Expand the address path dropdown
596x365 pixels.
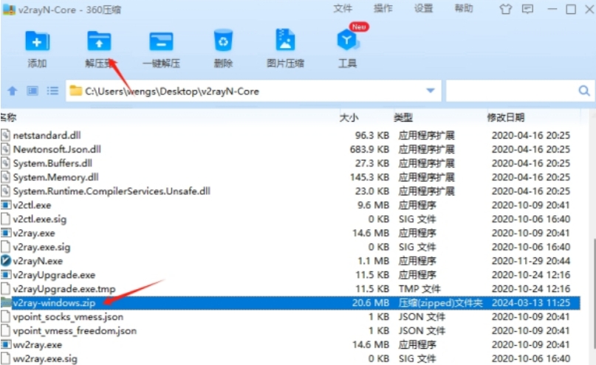(431, 91)
